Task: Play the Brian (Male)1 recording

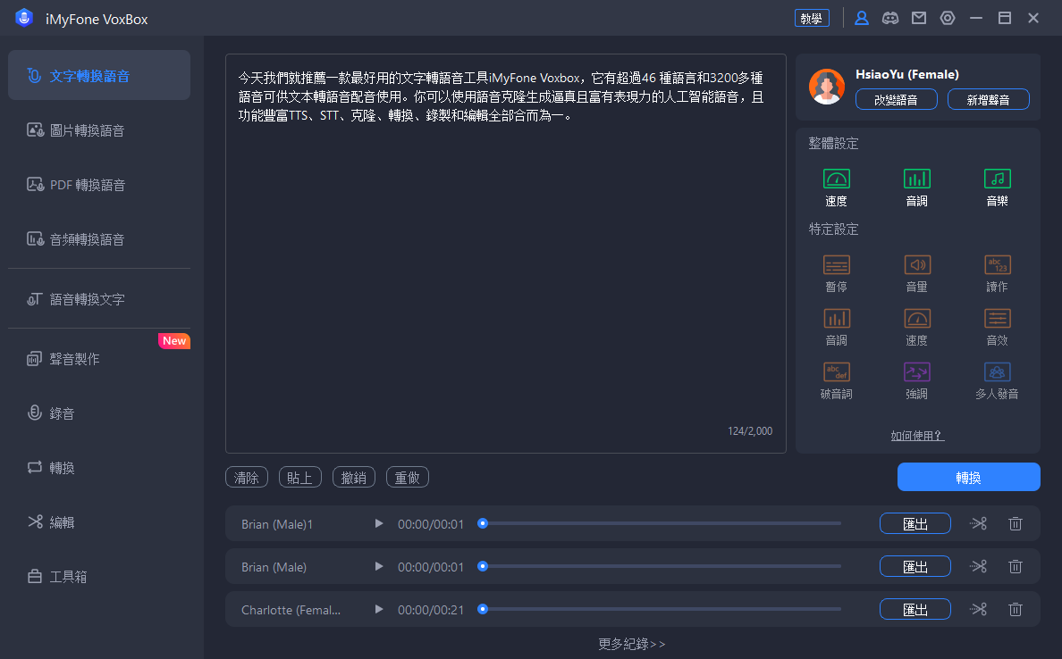Action: (379, 523)
